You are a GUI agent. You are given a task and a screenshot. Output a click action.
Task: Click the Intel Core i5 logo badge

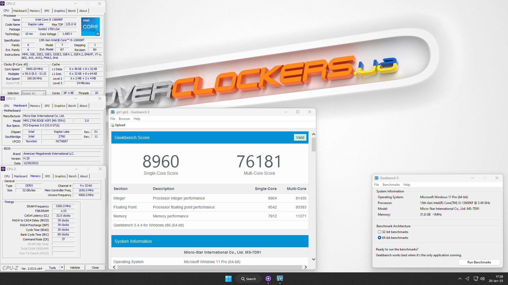coord(90,27)
